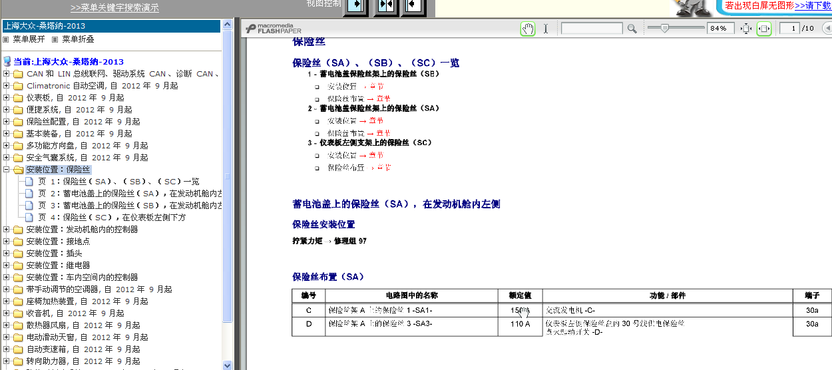Click 菜单折叠 list icon to collapse menus

click(55, 39)
